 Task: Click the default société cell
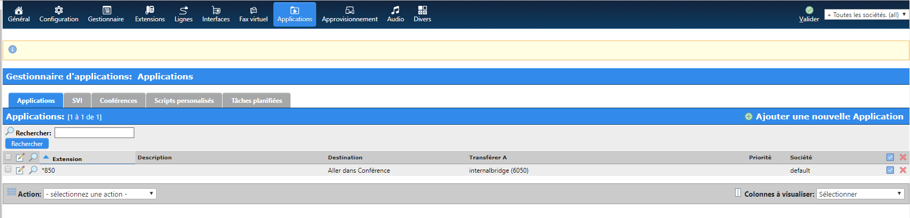click(800, 171)
